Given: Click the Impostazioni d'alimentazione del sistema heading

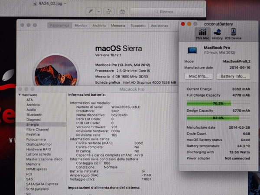Looking at the screenshot, I should 104,188.
